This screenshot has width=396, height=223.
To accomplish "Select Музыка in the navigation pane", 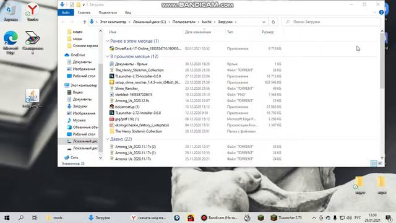I will 79,120.
